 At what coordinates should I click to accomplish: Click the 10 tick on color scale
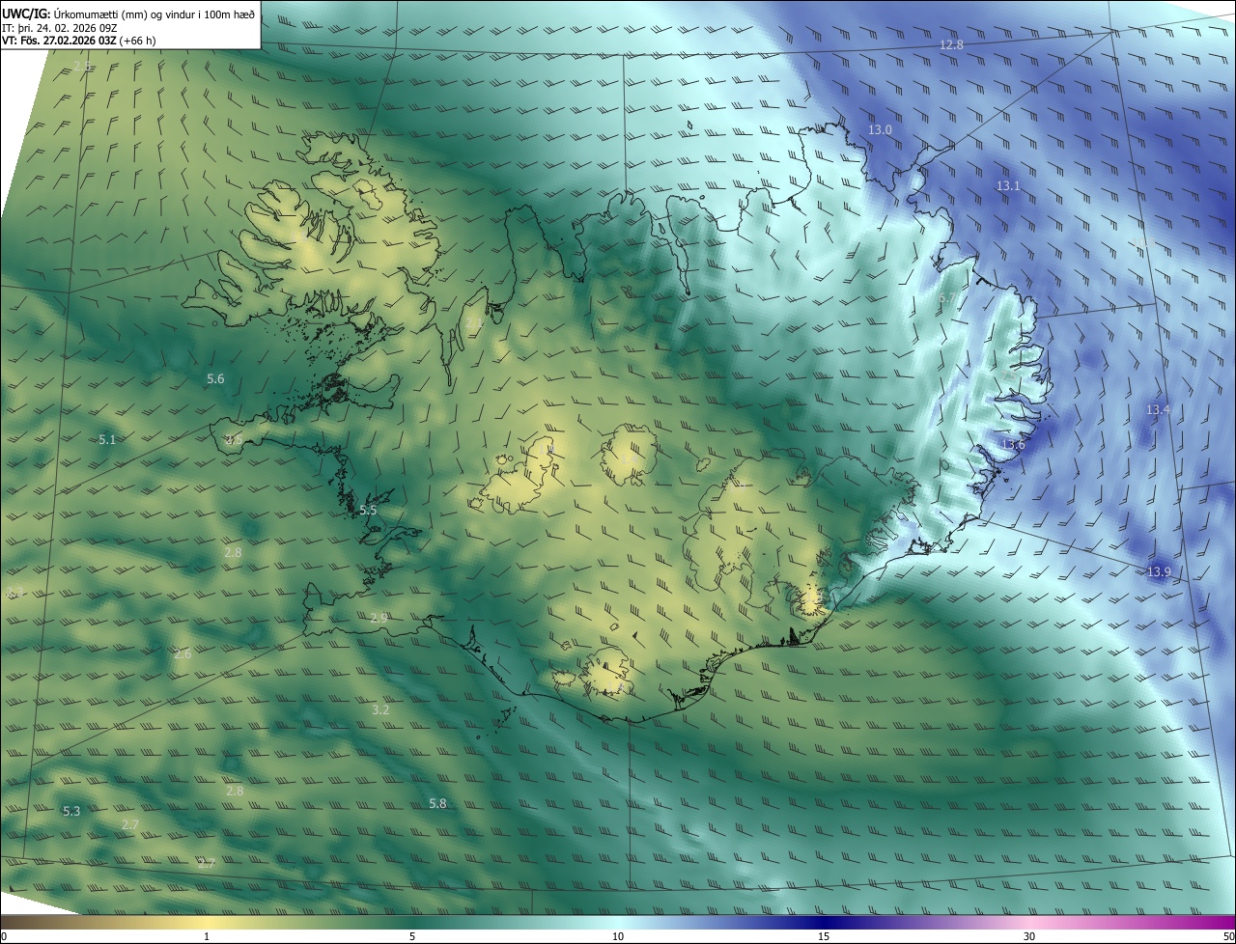coord(618,936)
